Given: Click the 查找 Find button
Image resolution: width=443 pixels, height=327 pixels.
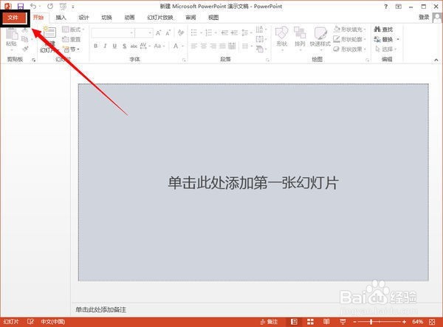Looking at the screenshot, I should (x=383, y=29).
